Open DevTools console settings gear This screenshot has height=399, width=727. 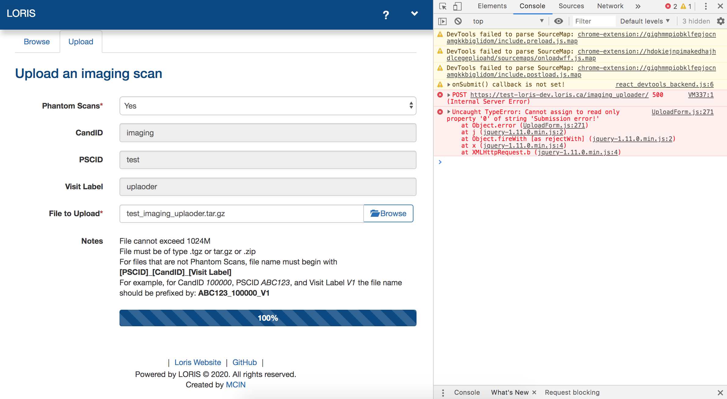click(721, 21)
